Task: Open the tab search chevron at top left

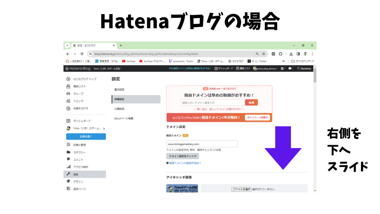Action: click(x=67, y=46)
